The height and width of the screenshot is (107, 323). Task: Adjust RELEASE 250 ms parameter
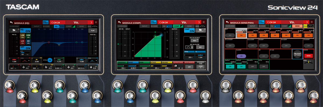(167, 65)
